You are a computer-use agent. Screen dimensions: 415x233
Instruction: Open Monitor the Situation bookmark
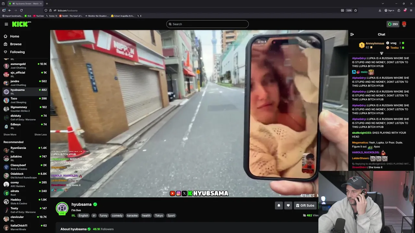point(97,16)
